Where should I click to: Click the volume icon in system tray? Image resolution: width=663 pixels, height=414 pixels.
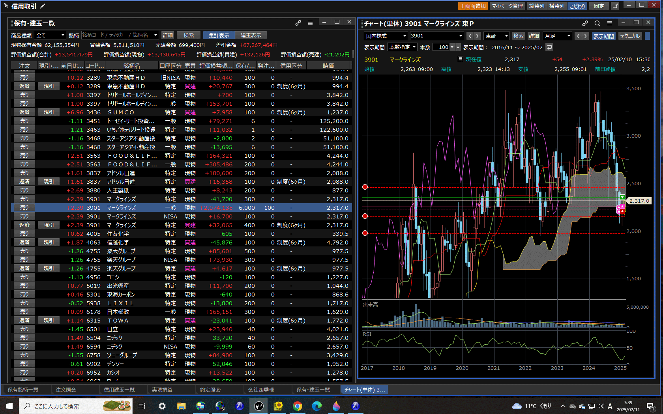pos(601,406)
